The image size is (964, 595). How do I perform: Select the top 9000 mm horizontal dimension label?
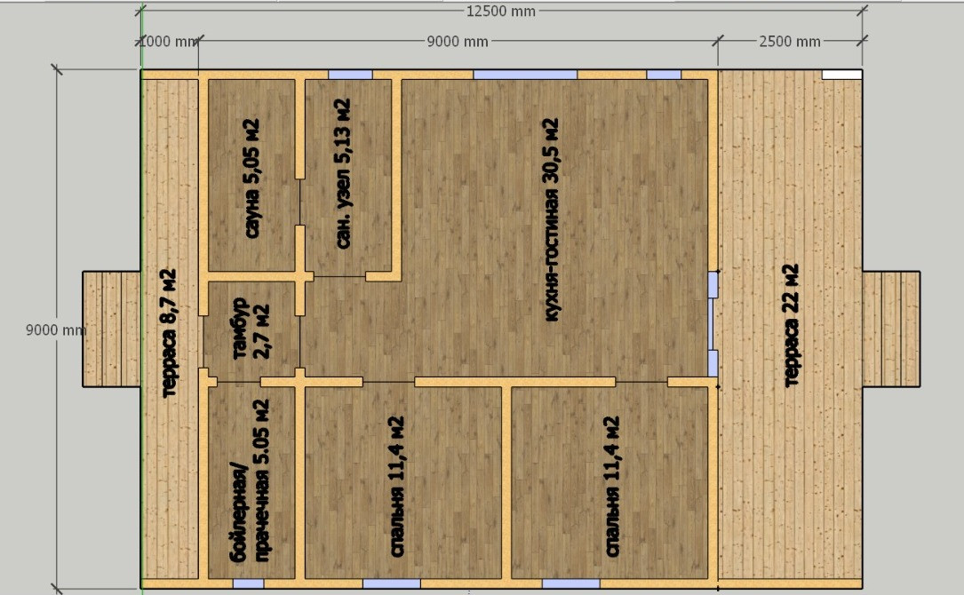(458, 41)
